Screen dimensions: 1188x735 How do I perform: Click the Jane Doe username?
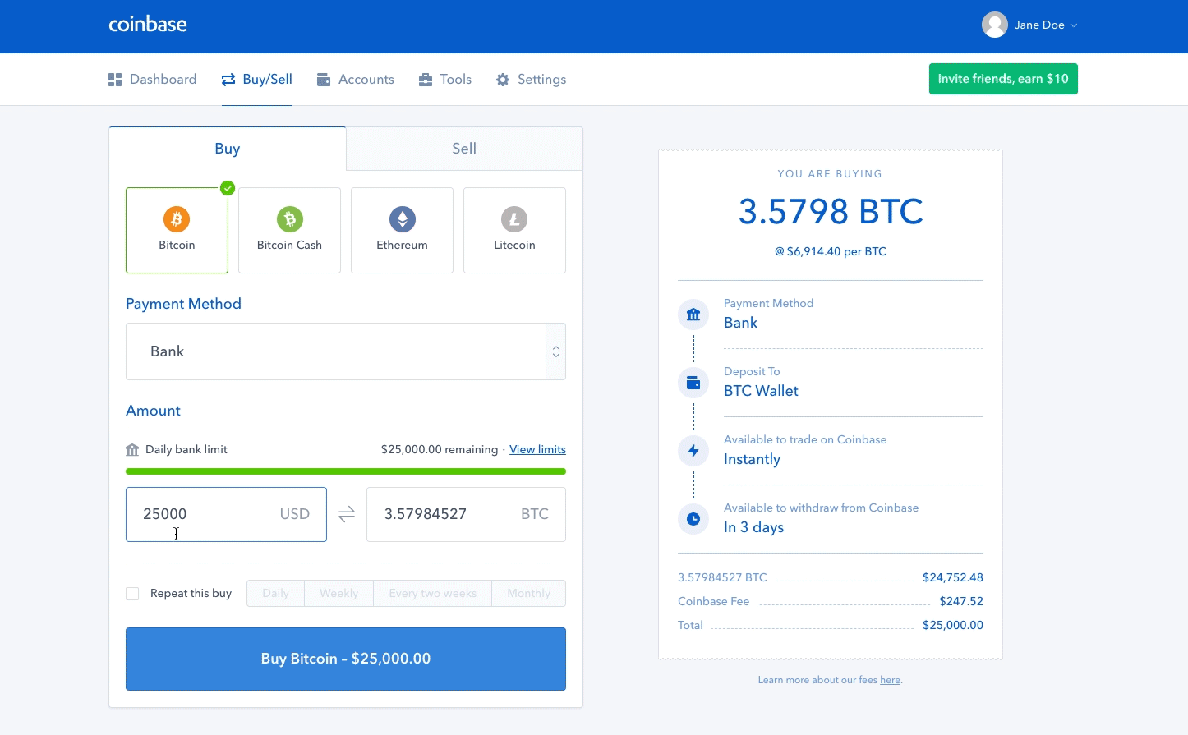[1039, 25]
